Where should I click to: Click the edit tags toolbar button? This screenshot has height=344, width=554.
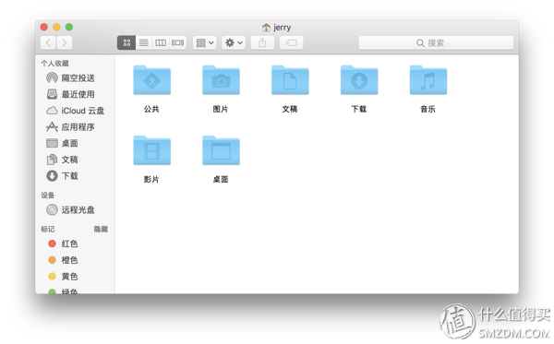292,42
